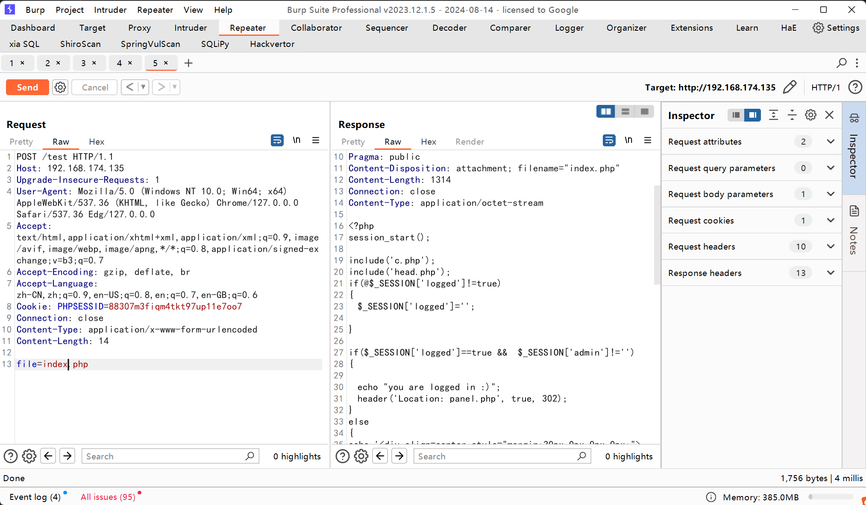866x505 pixels.
Task: Open Request search settings gear
Action: pyautogui.click(x=29, y=456)
